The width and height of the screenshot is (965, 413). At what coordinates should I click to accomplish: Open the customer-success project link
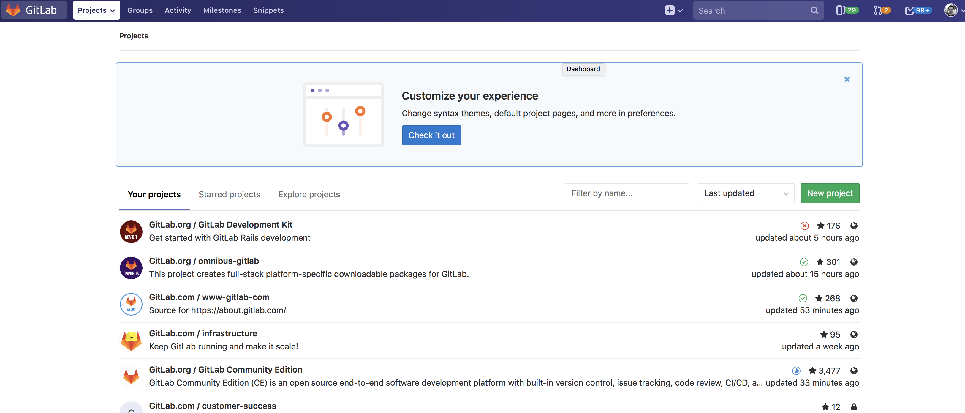click(212, 406)
